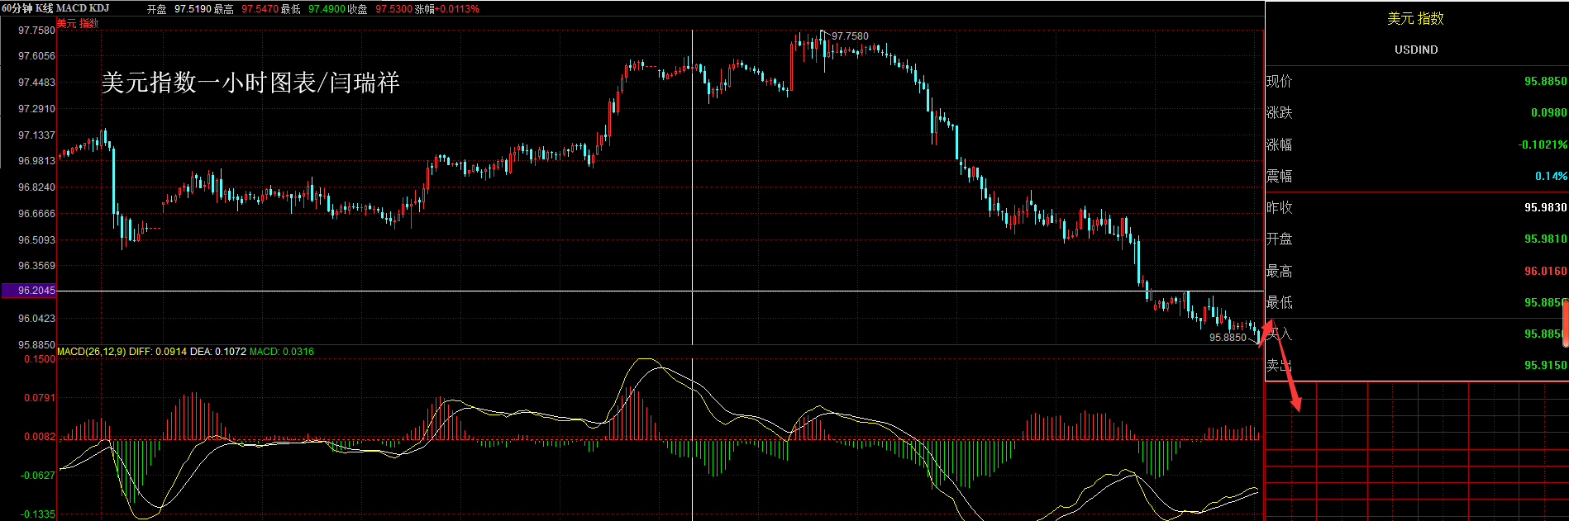Image resolution: width=1569 pixels, height=521 pixels.
Task: Click the 96.3569 price axis label
Action: (37, 266)
